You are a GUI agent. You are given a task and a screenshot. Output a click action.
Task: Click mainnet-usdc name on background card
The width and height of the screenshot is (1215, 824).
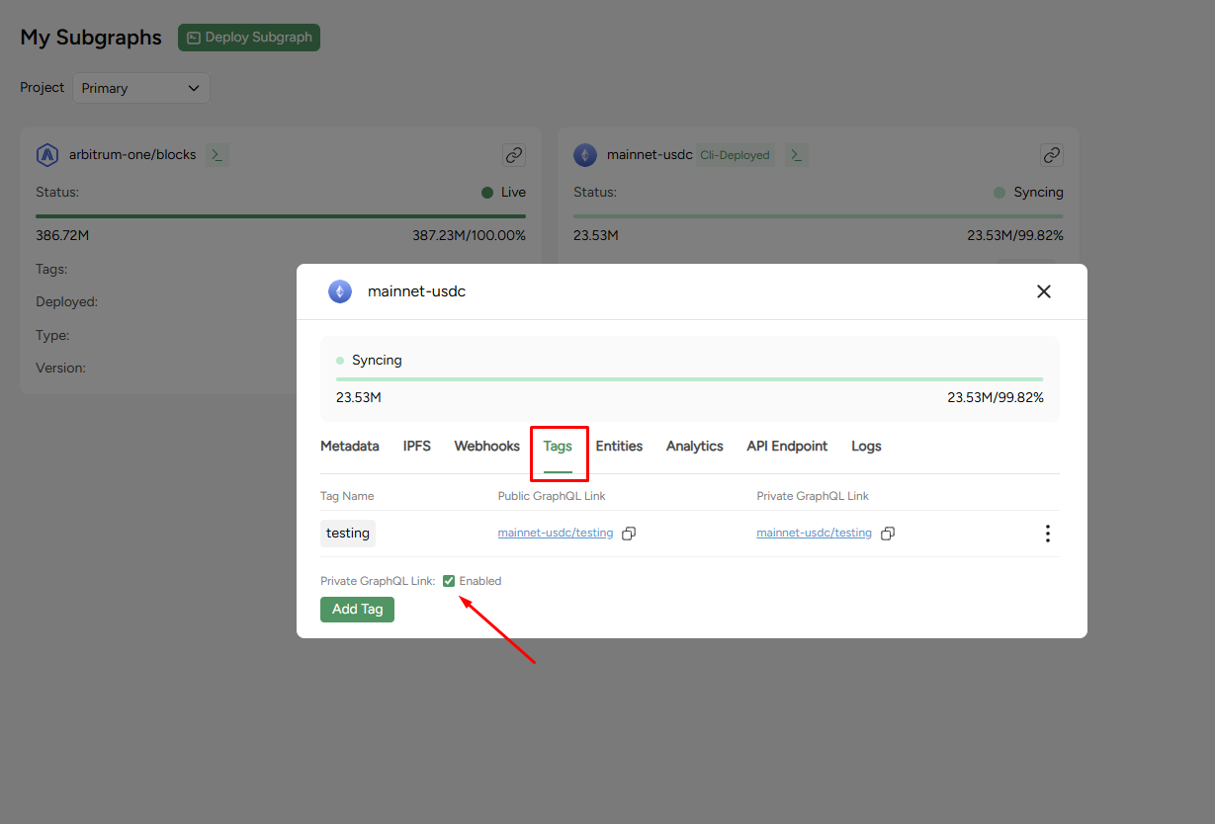tap(650, 155)
